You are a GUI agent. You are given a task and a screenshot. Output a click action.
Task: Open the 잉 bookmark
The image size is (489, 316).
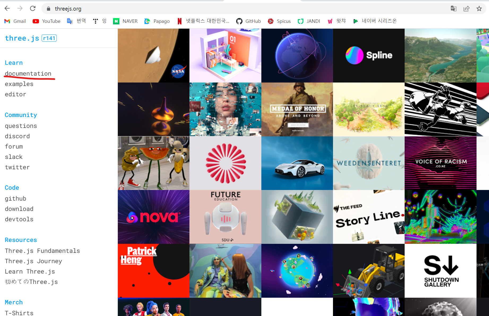99,21
